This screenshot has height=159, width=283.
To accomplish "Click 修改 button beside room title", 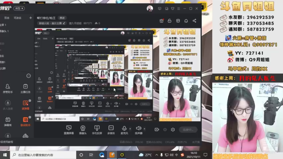I will point(62,18).
